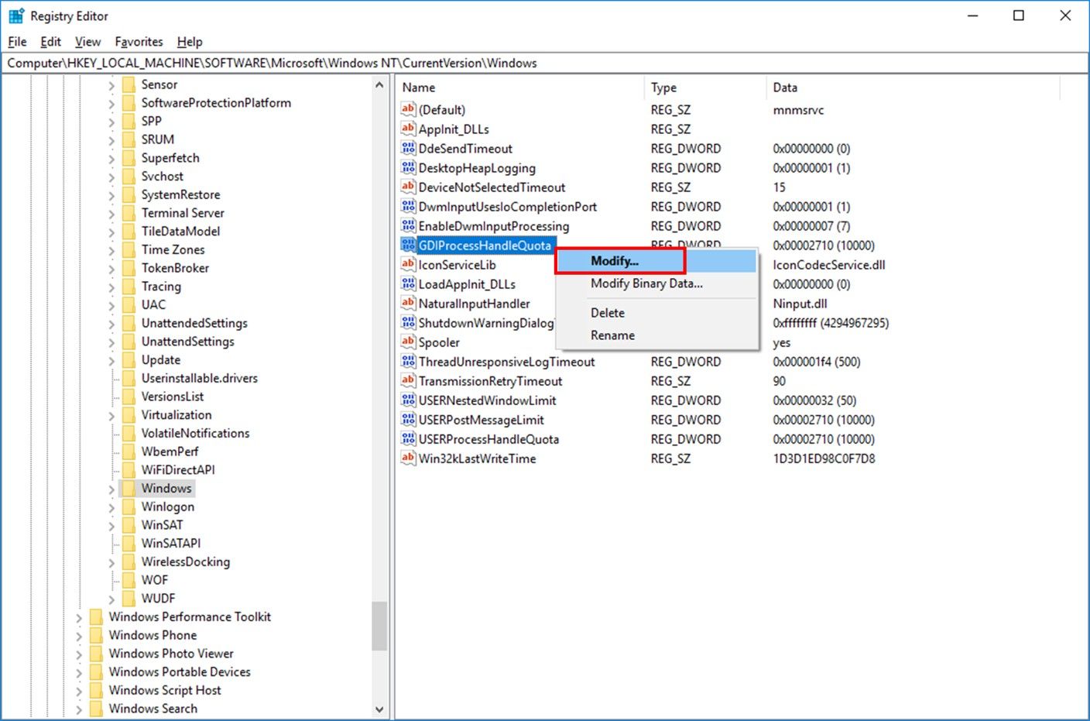Screen dimensions: 1090x721
Task: Select the ThreadUnresponsiveLogTimeout value name
Action: 506,362
